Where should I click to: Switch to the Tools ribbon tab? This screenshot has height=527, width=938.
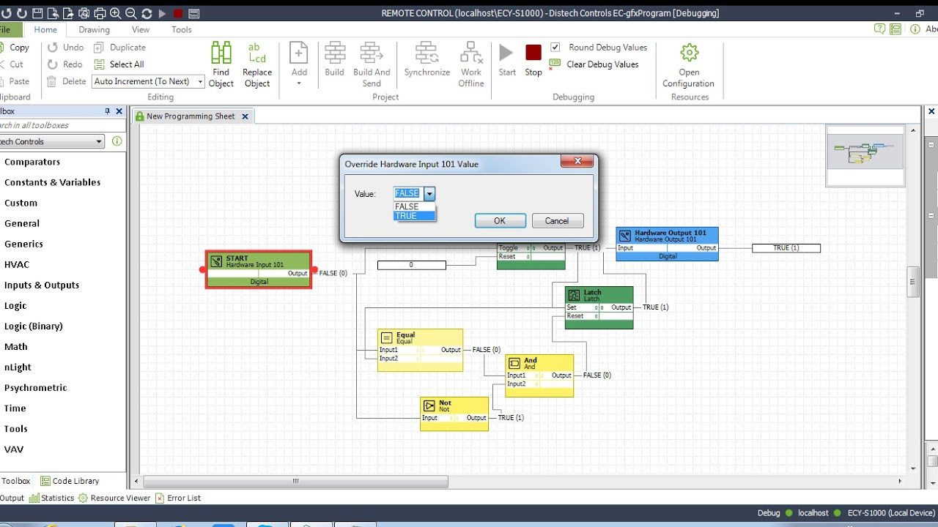point(182,29)
